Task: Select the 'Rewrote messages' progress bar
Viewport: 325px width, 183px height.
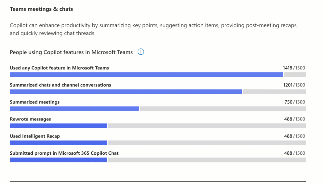Action: coord(158,126)
